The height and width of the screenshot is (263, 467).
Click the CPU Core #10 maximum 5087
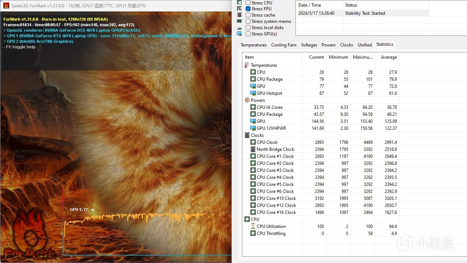[368, 198]
